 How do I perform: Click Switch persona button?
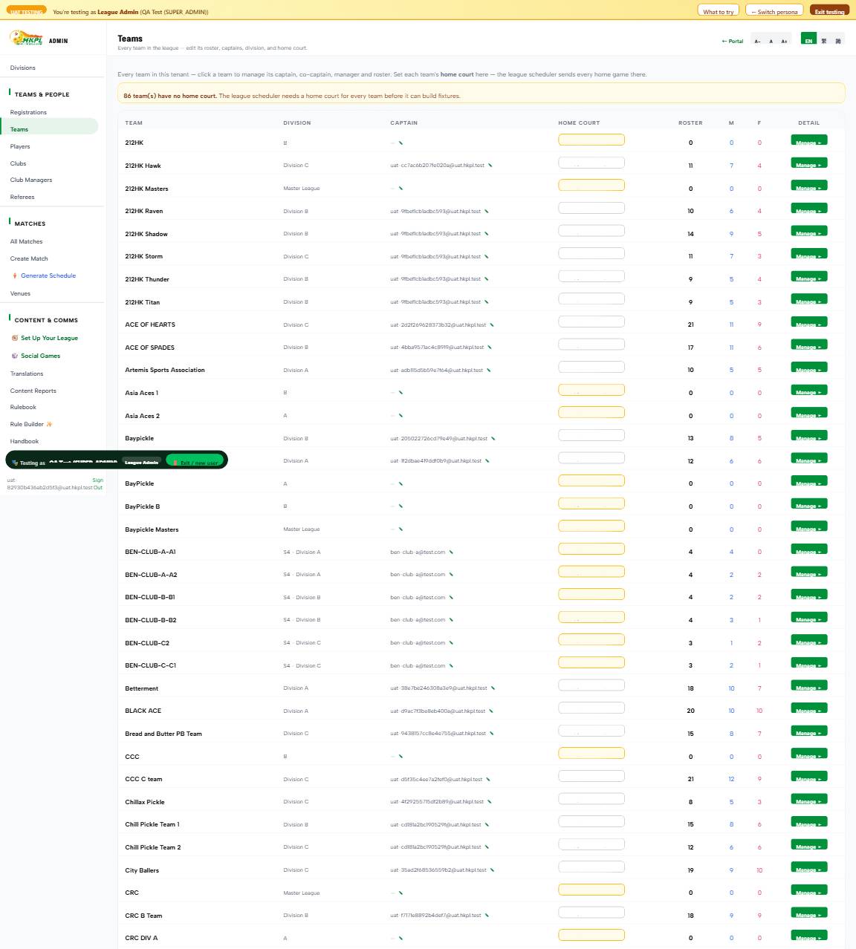point(774,11)
